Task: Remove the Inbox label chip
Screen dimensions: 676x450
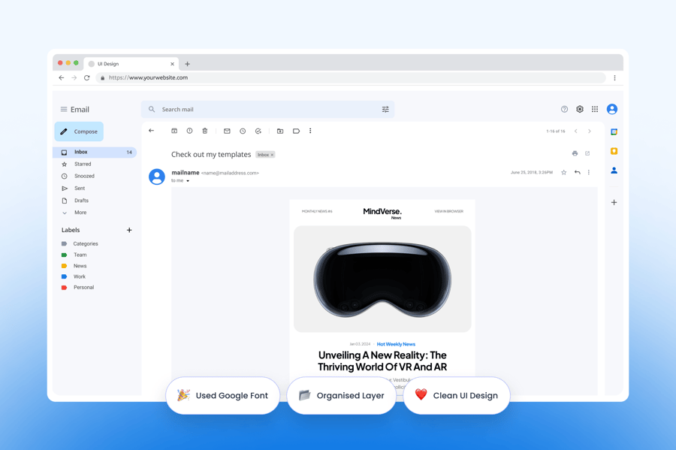Action: click(272, 155)
